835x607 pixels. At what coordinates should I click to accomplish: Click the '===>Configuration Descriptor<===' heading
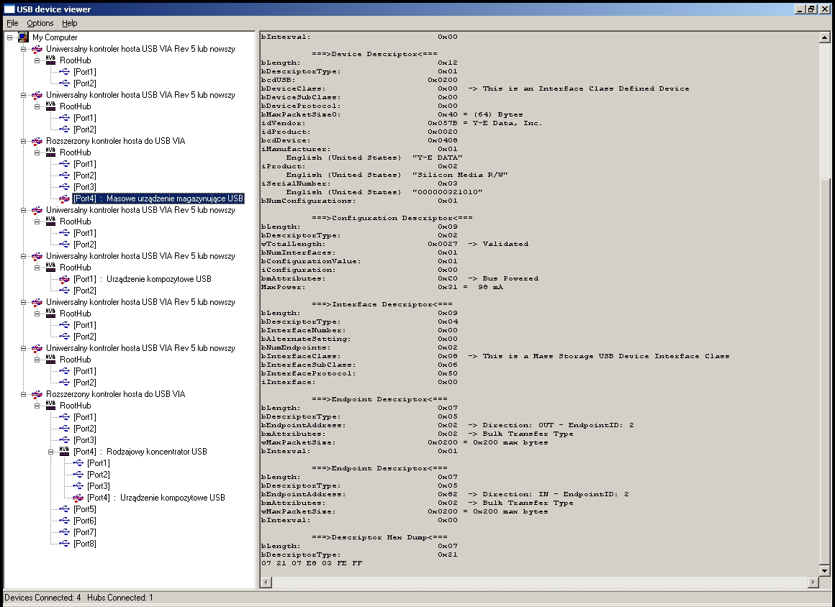(392, 218)
